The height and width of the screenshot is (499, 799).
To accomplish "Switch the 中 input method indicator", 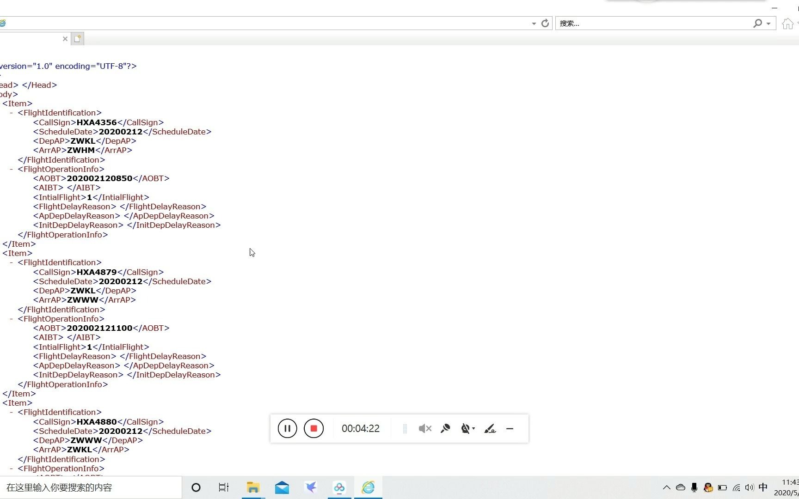I will click(763, 487).
